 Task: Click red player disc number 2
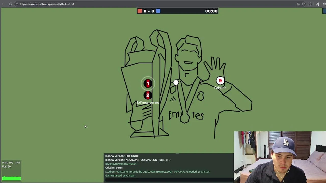(148, 95)
